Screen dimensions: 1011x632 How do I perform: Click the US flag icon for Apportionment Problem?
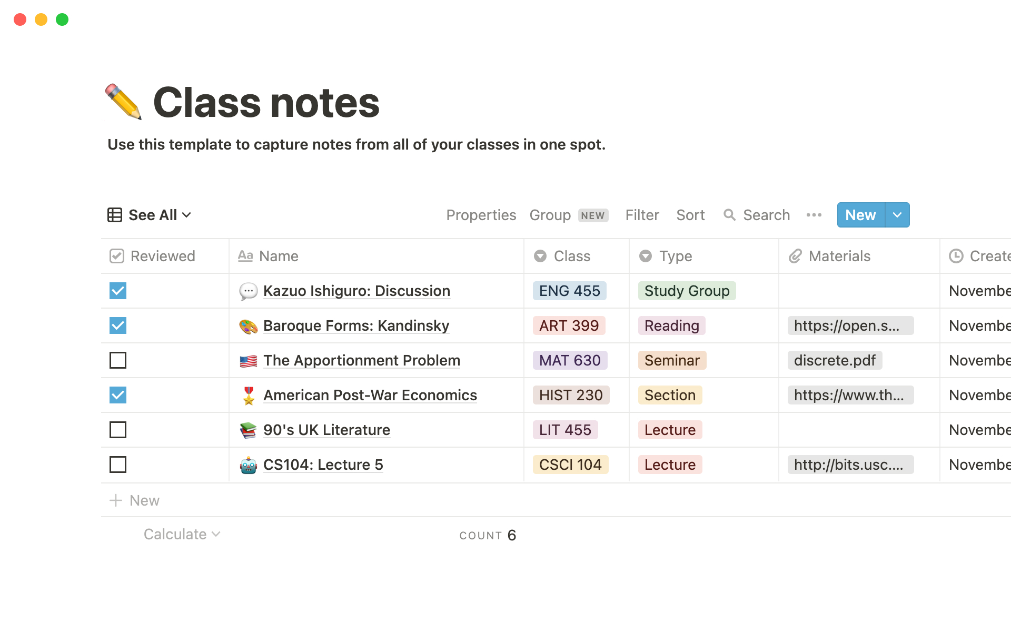tap(248, 361)
